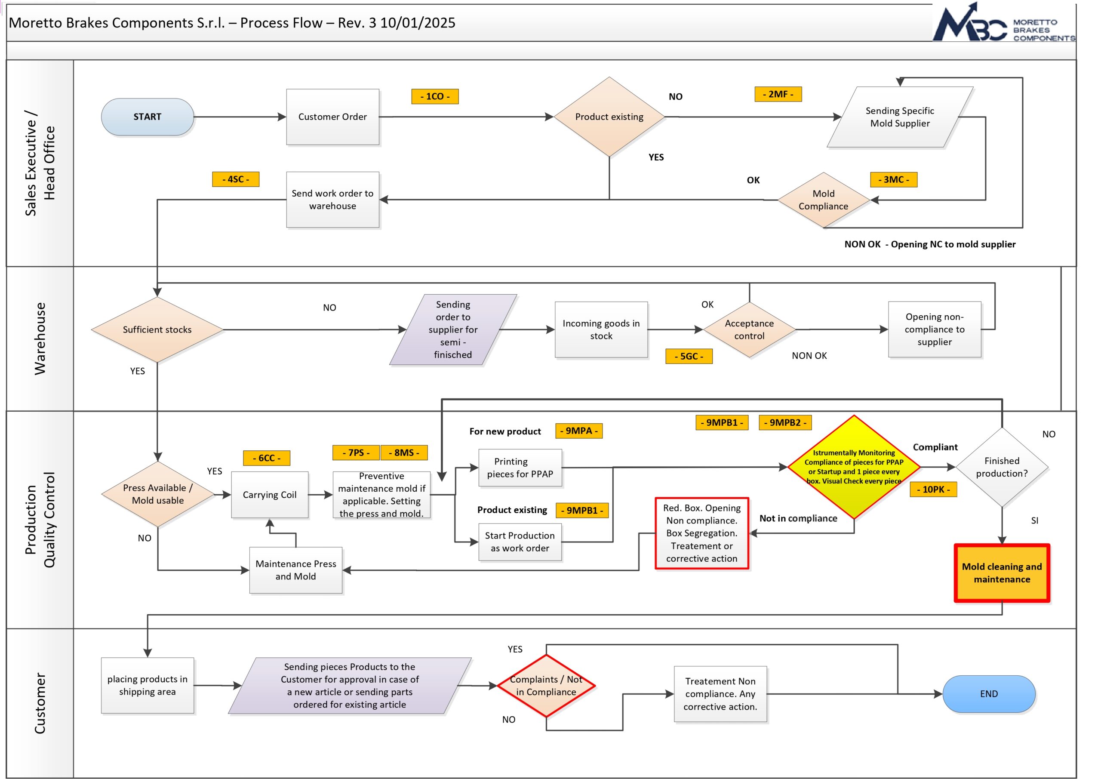Select 'Sending order to supplier for semi-finished' shape
Image resolution: width=1101 pixels, height=779 pixels.
pos(453,329)
